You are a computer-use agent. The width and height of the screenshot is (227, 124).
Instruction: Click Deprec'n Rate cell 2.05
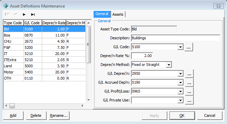pos(54,60)
